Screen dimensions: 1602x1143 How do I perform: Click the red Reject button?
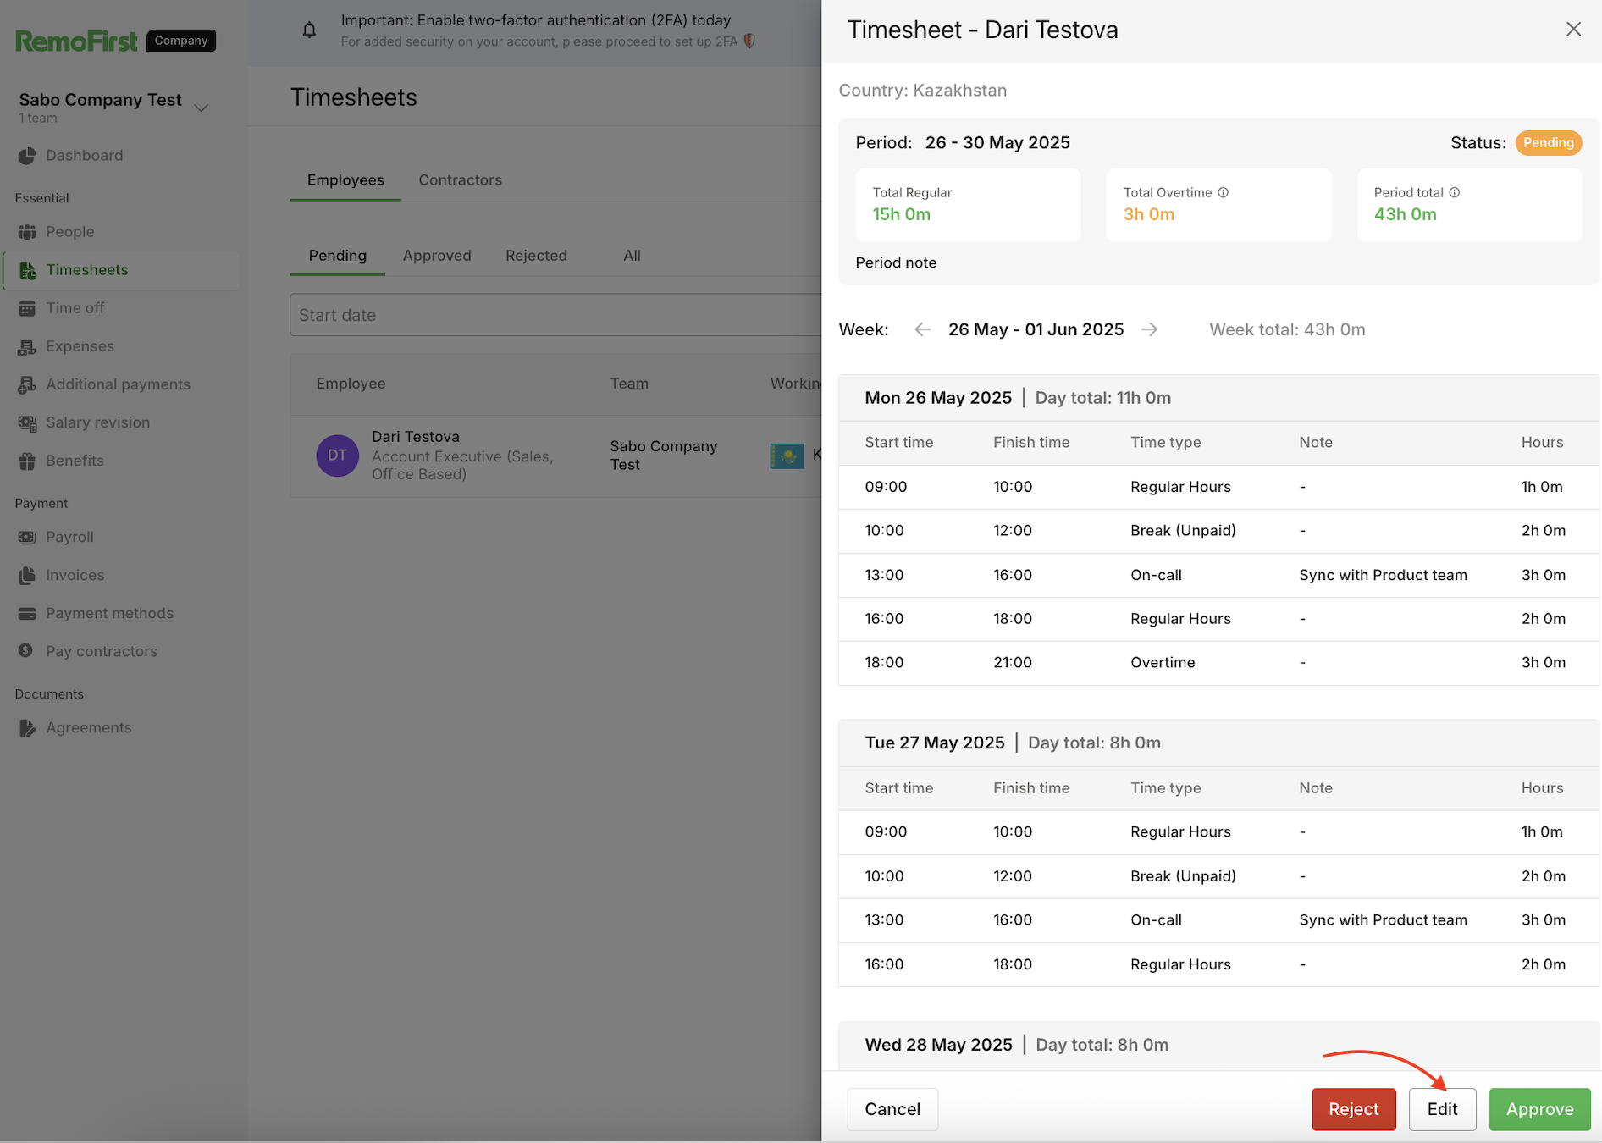click(x=1353, y=1109)
